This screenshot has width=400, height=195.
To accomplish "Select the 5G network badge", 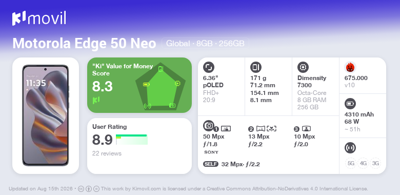I will (351, 163).
